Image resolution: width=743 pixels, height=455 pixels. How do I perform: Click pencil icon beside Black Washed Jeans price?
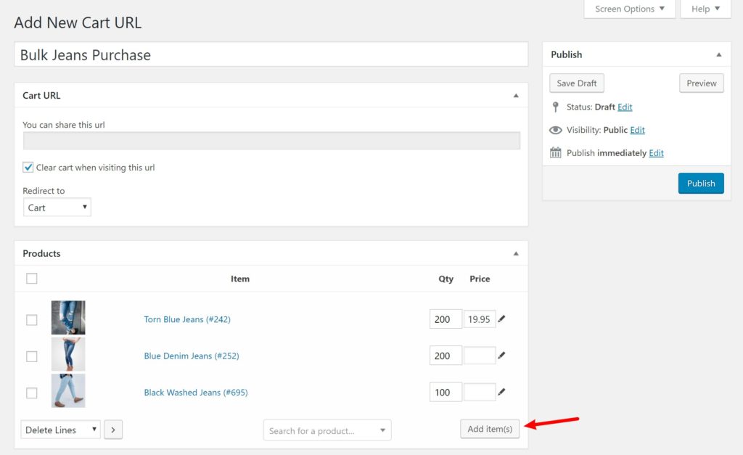(501, 392)
